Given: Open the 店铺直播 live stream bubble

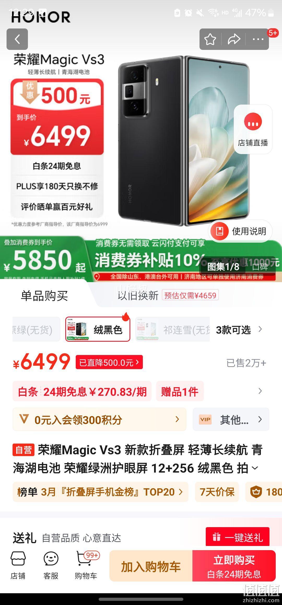Looking at the screenshot, I should (253, 129).
